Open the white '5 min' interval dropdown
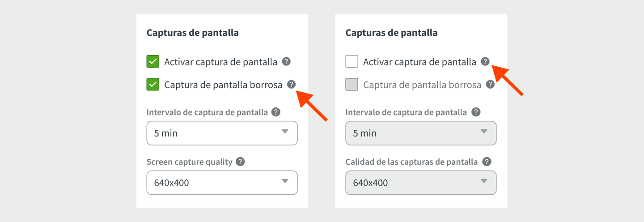The image size is (644, 222). (222, 133)
